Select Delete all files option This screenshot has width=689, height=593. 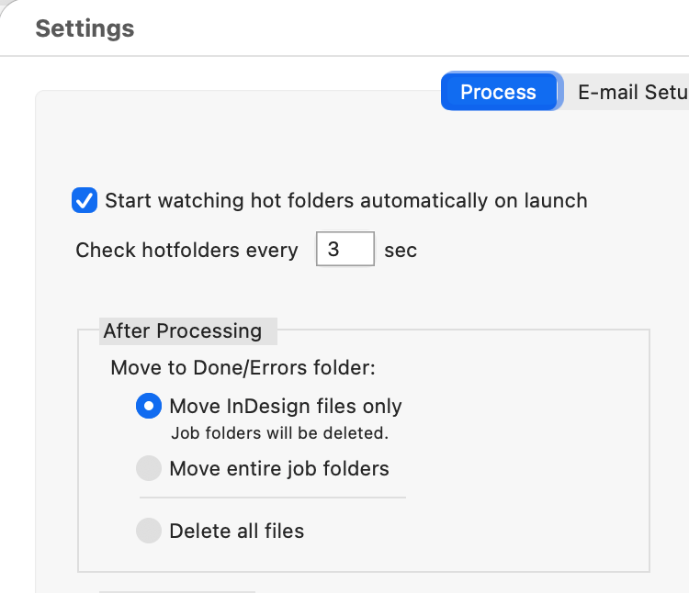point(149,531)
